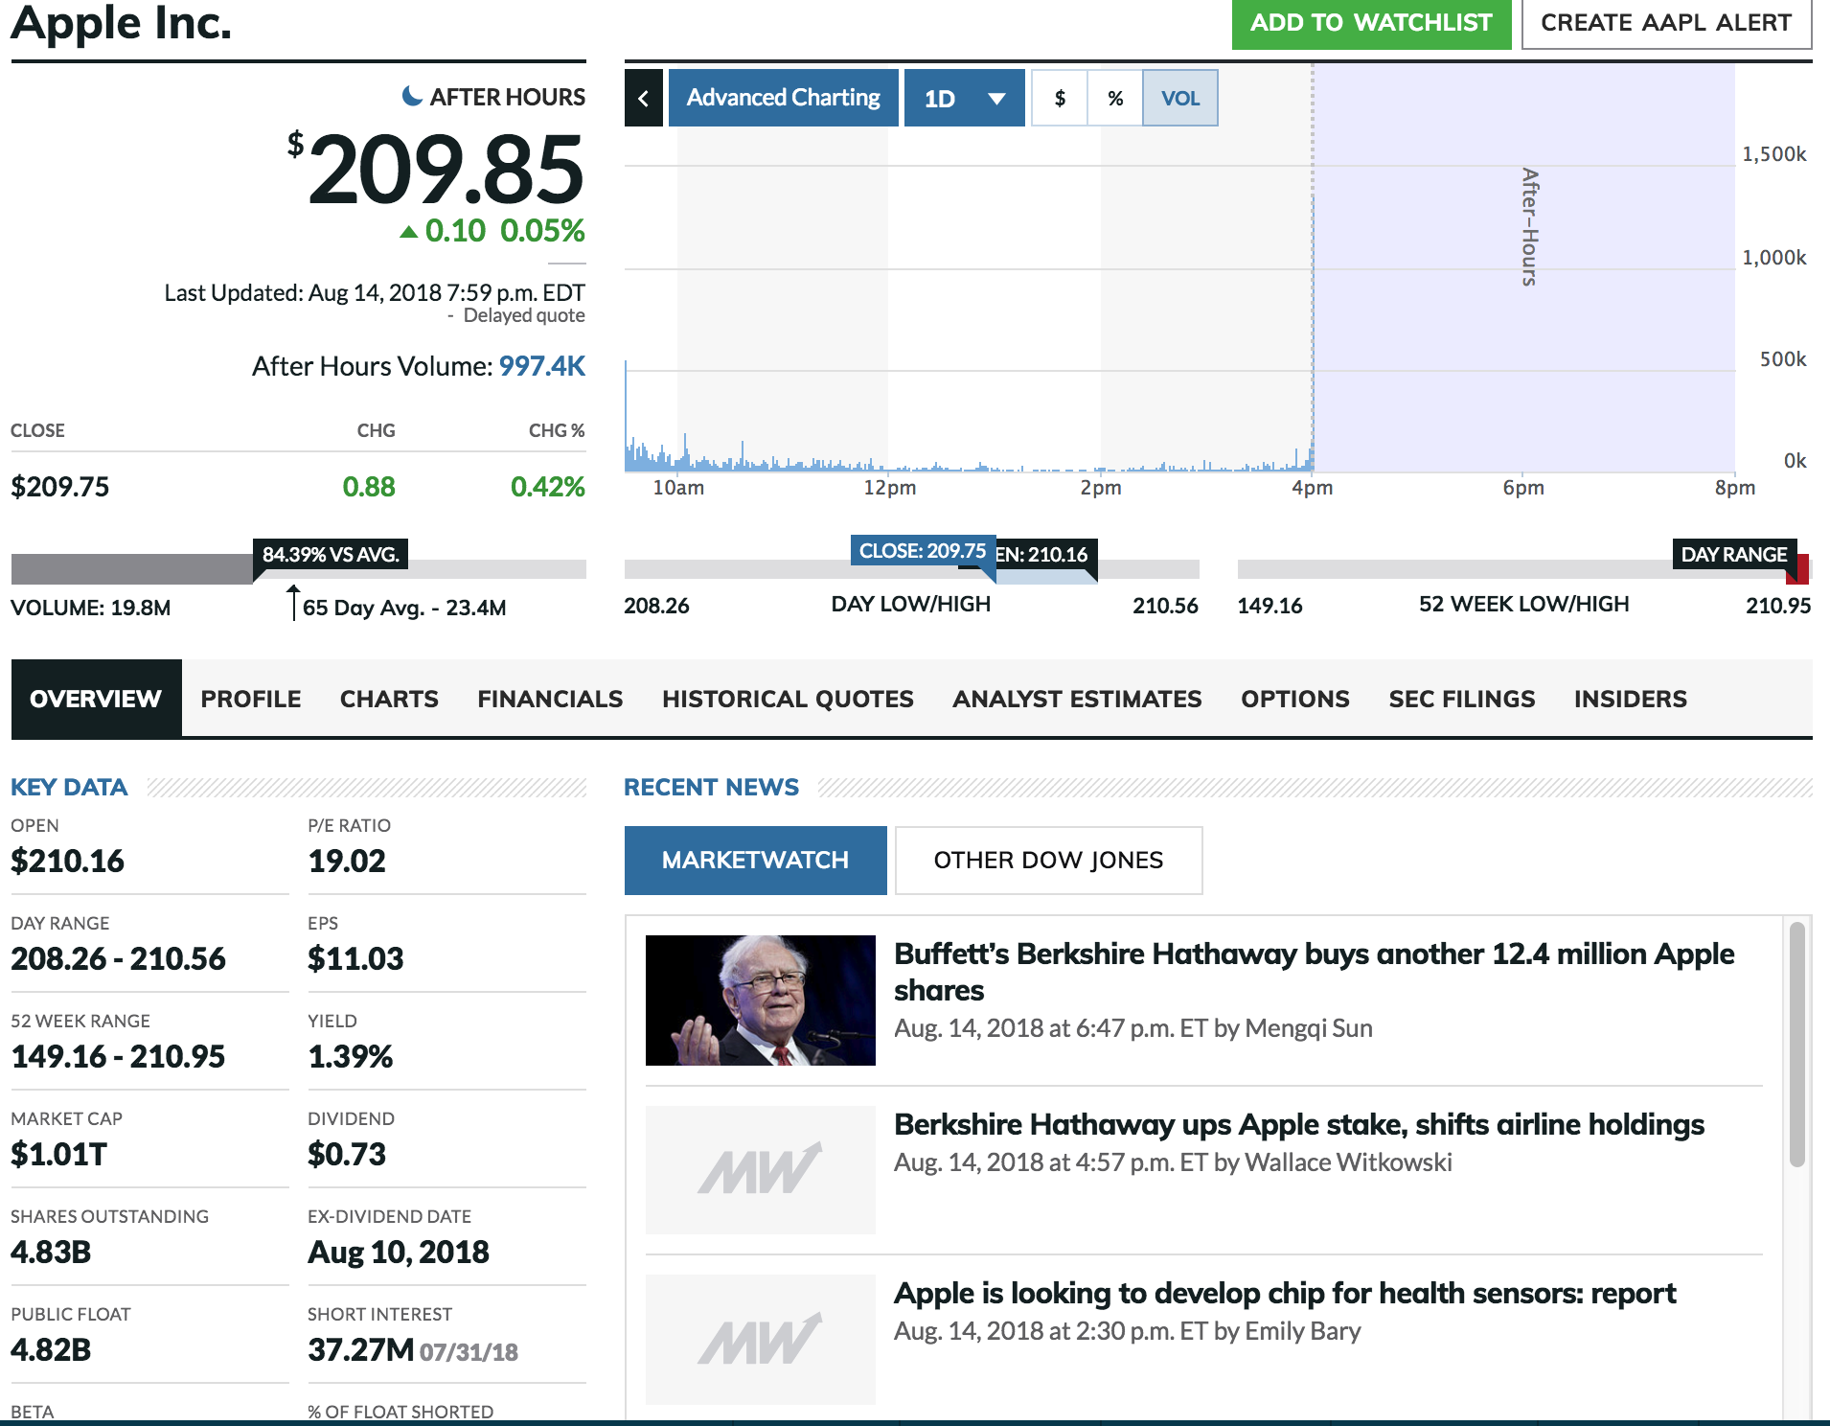The width and height of the screenshot is (1830, 1426).
Task: Read Buffett's Berkshire Hathaway buys Apple shares article
Action: coord(1314,972)
